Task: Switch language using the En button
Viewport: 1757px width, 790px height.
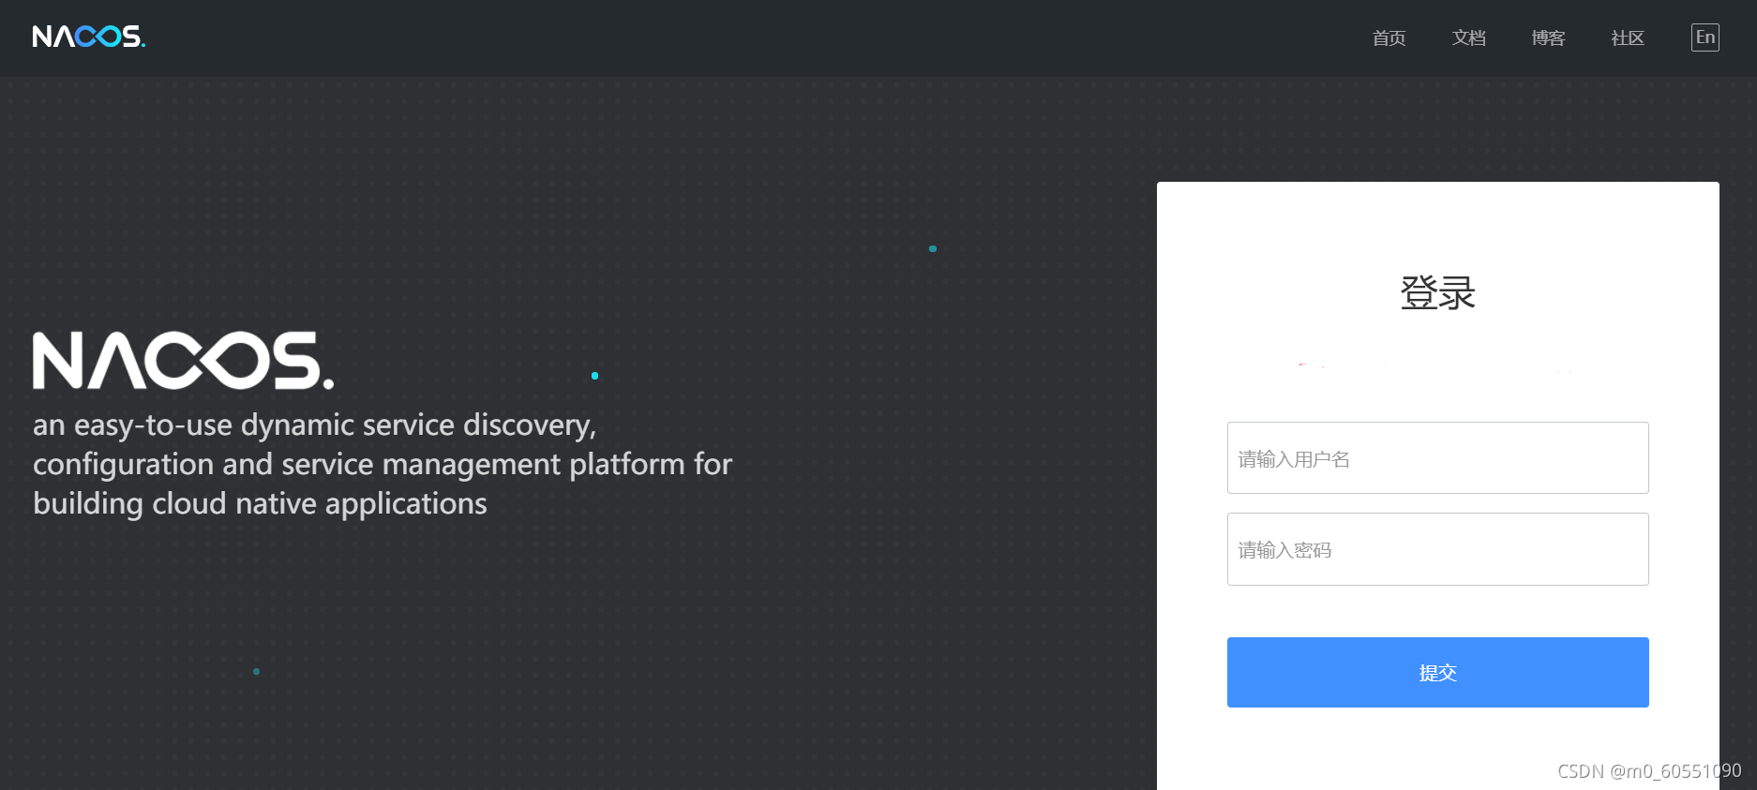Action: [x=1705, y=37]
